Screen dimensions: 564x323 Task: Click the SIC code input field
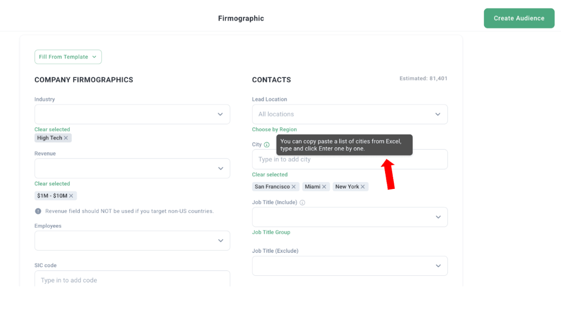(x=132, y=280)
